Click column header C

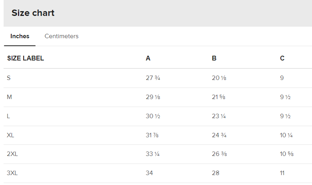pos(282,58)
